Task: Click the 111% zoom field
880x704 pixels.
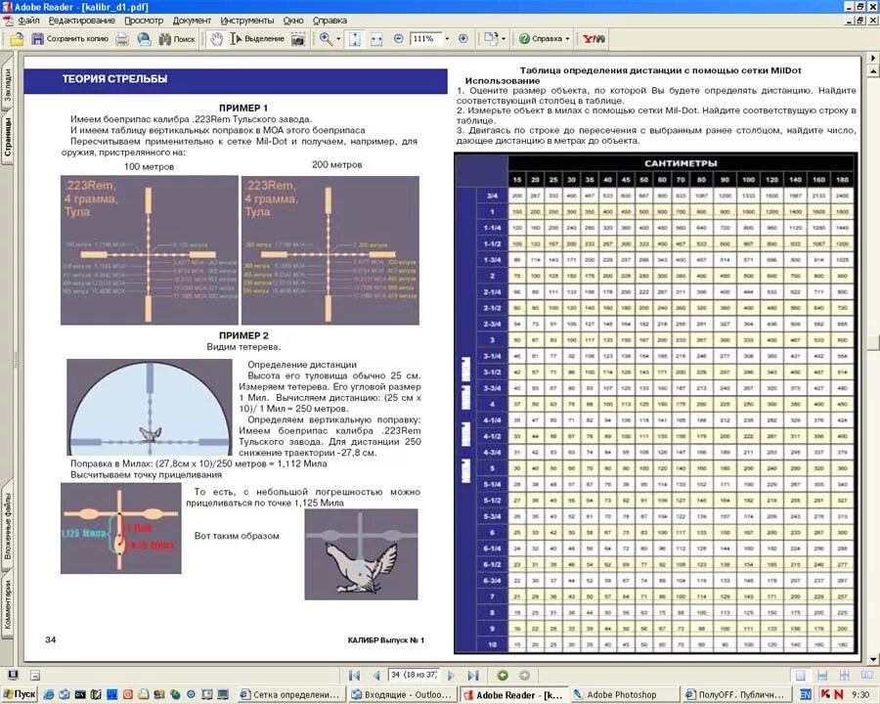Action: coord(425,39)
